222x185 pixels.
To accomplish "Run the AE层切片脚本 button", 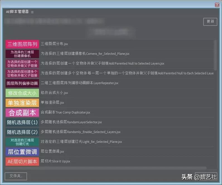I will coord(22,162).
